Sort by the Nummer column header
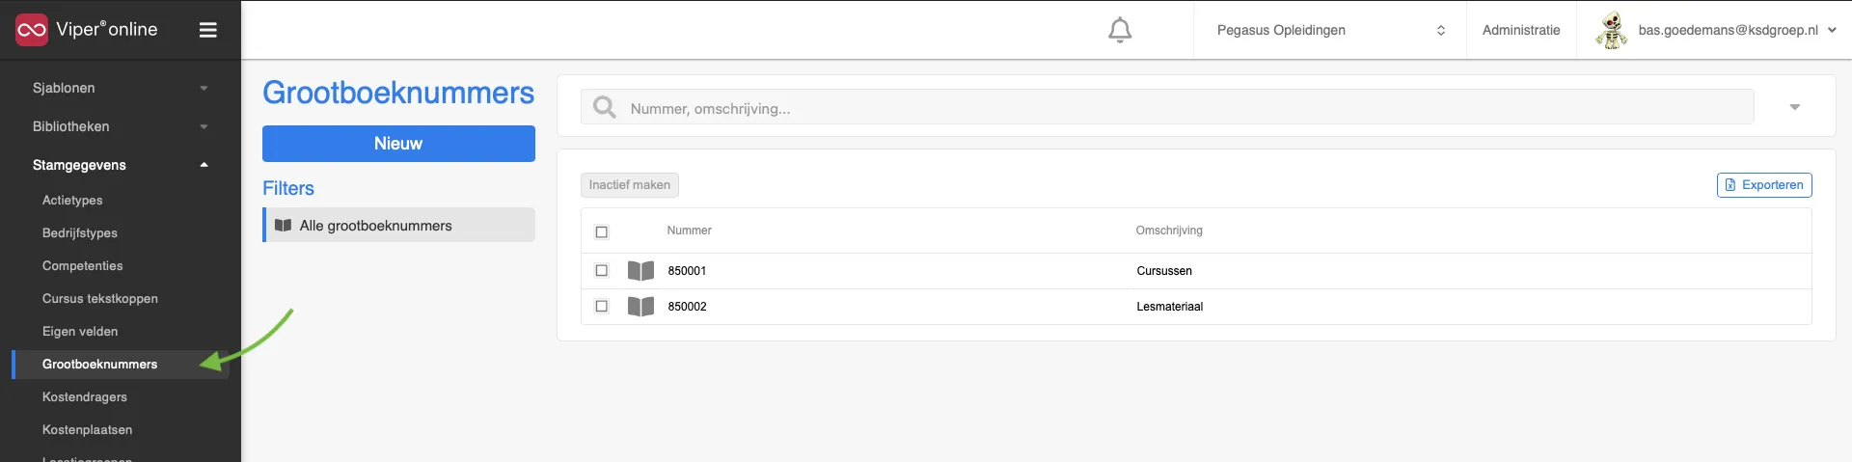Viewport: 1852px width, 462px height. click(x=690, y=231)
